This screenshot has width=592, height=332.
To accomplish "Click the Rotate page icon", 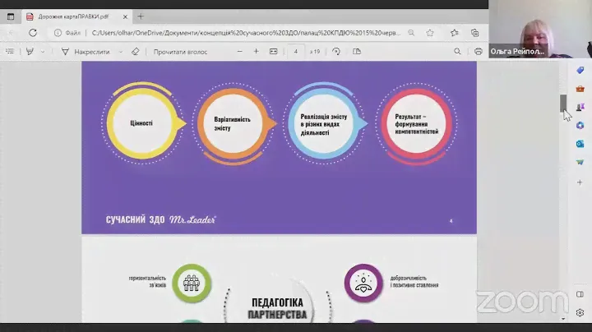I will 337,51.
